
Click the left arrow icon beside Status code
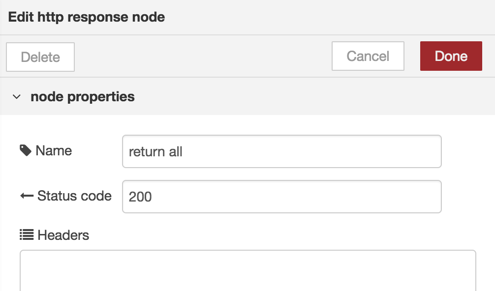point(27,196)
